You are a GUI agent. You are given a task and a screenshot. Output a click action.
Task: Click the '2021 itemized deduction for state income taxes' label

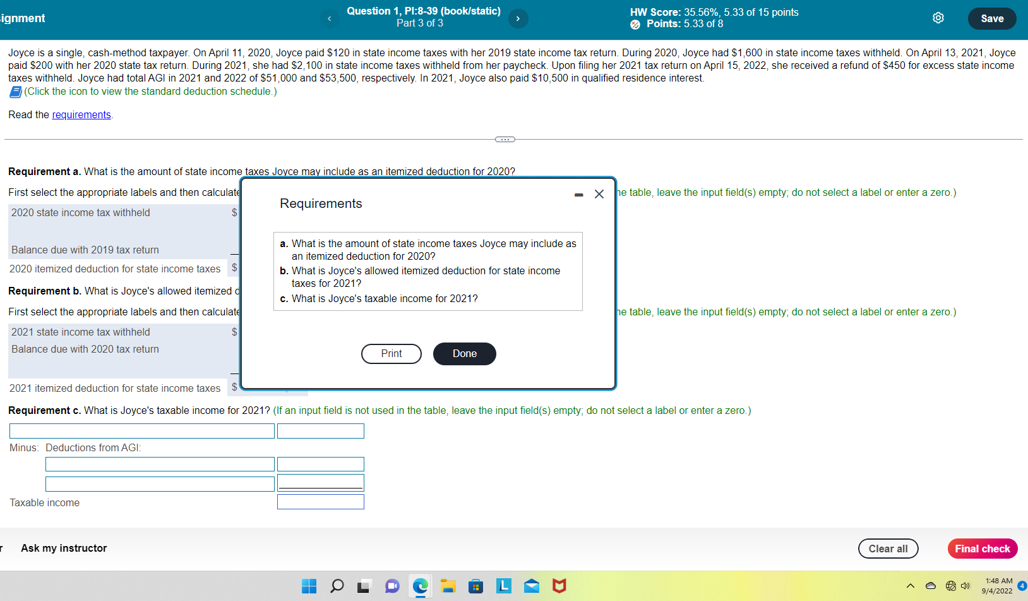115,388
